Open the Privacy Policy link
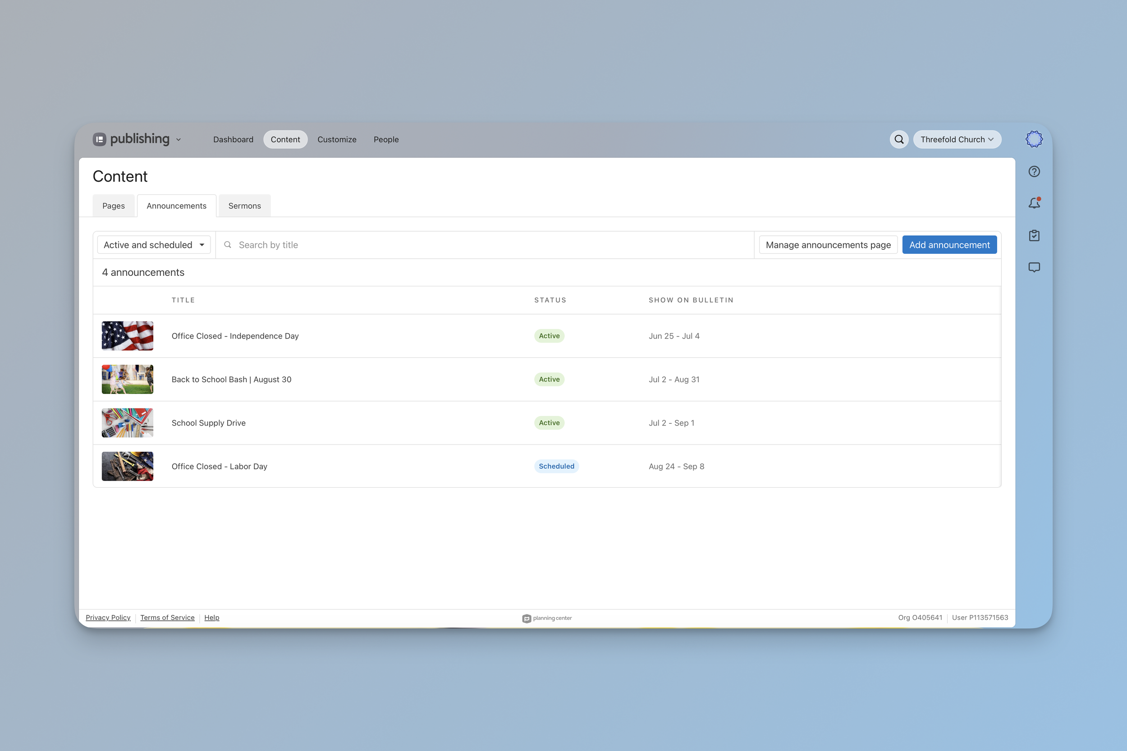The width and height of the screenshot is (1127, 751). 108,618
